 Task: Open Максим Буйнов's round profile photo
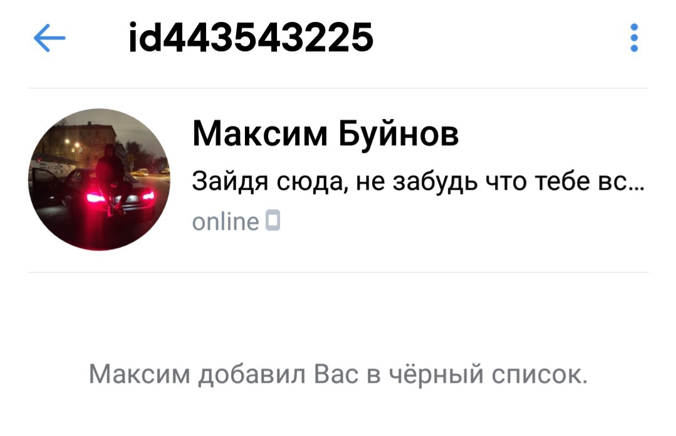coord(99,179)
